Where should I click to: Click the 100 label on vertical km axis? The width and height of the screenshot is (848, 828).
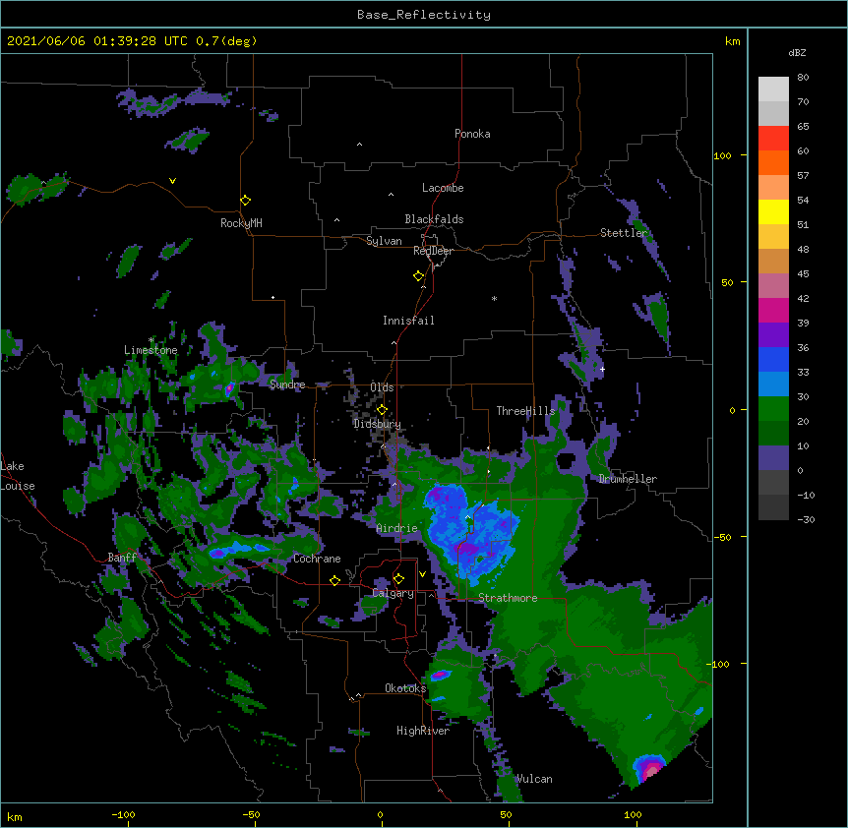click(722, 155)
